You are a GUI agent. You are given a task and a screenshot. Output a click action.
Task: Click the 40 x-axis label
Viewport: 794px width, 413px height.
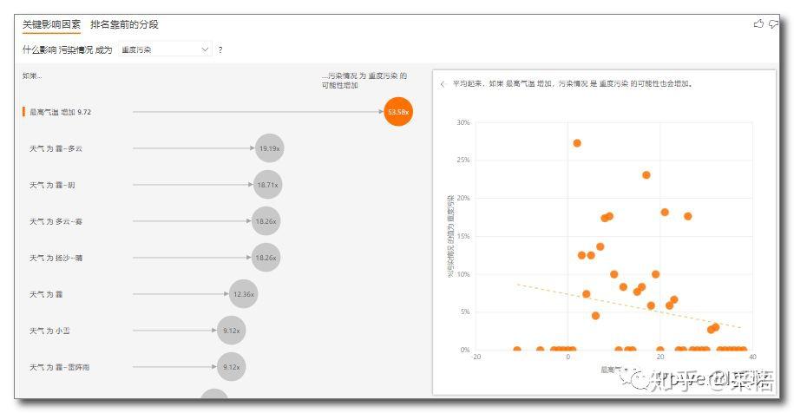point(752,357)
